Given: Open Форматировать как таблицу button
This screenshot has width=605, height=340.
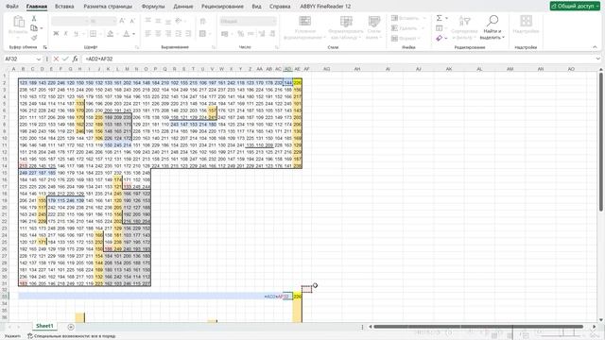Looking at the screenshot, I should [346, 27].
